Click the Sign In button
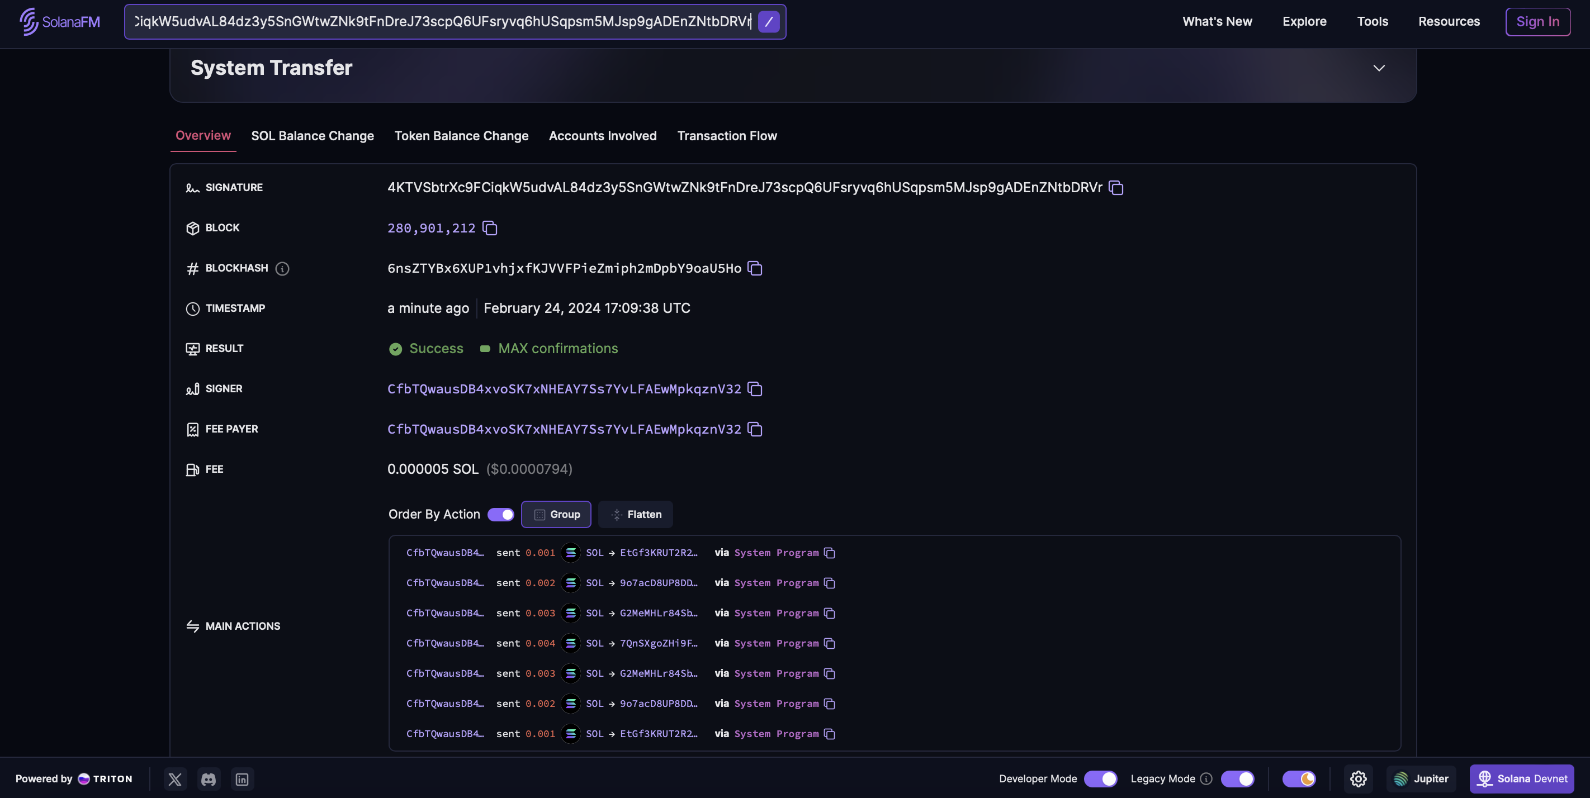Viewport: 1590px width, 798px height. [x=1537, y=22]
